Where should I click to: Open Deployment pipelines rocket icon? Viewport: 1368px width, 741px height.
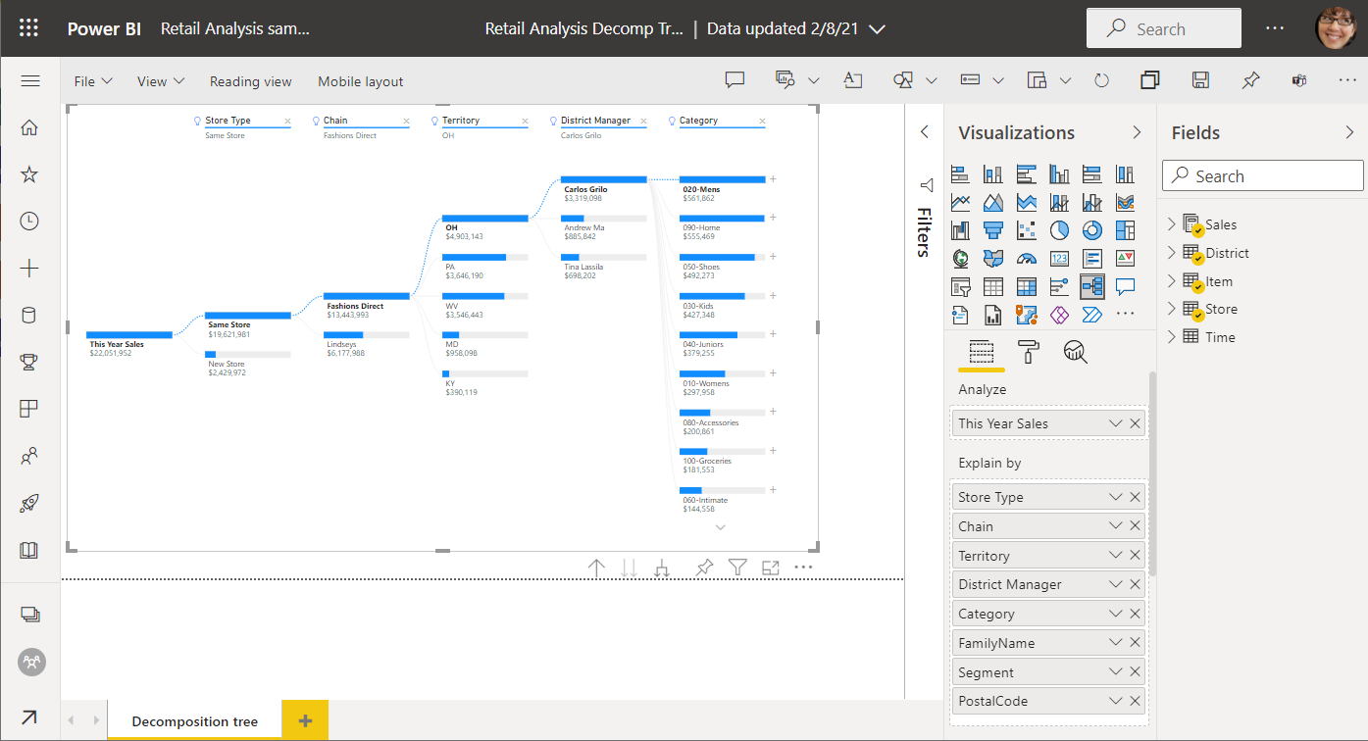coord(29,504)
